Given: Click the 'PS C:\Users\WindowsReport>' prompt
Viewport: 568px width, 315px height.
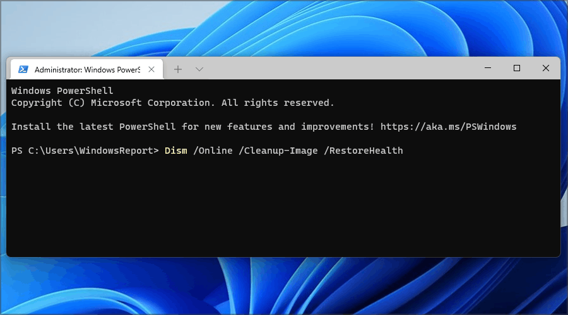Looking at the screenshot, I should tap(85, 151).
